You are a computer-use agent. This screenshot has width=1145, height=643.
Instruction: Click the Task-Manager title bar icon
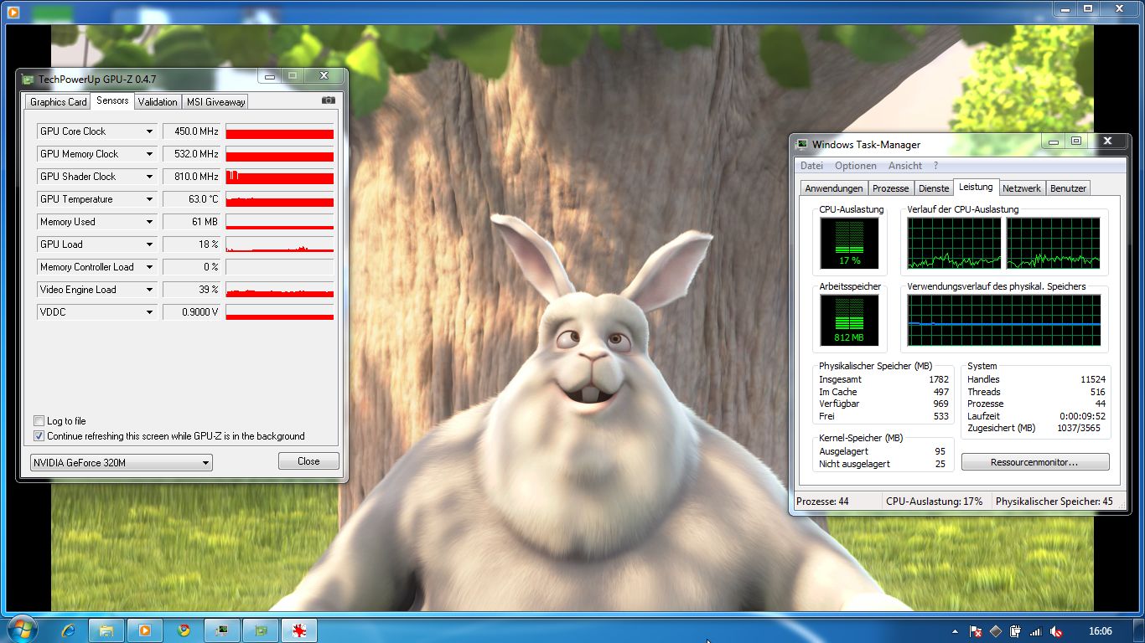[x=802, y=144]
